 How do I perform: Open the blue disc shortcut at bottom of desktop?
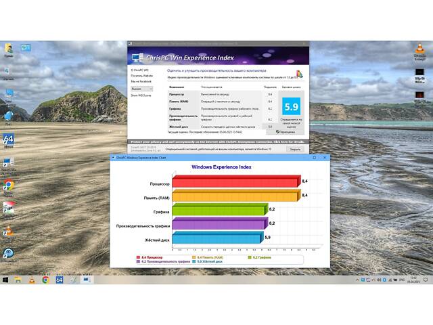click(8, 253)
